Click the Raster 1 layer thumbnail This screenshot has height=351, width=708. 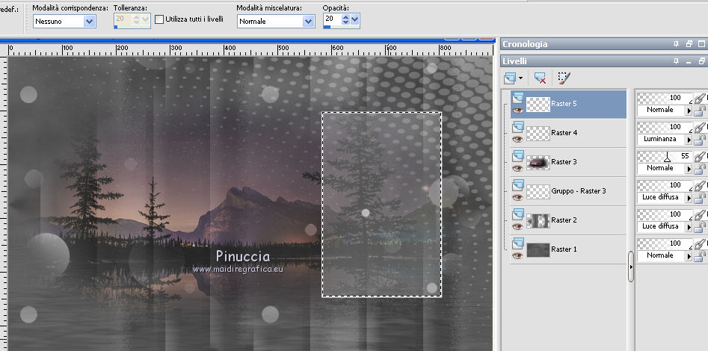538,250
